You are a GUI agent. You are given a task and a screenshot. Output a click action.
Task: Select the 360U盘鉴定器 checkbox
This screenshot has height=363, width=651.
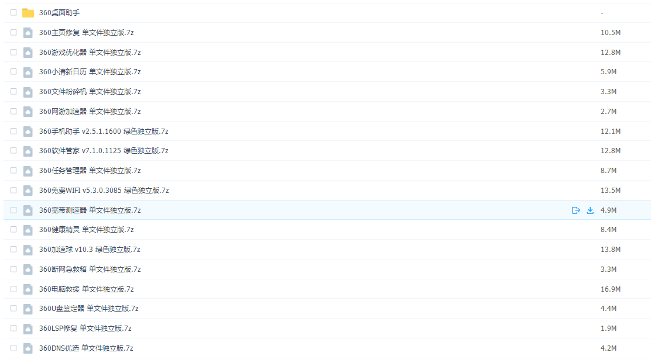(x=13, y=308)
